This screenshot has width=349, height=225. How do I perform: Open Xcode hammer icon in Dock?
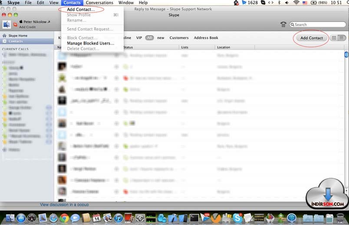point(172,218)
